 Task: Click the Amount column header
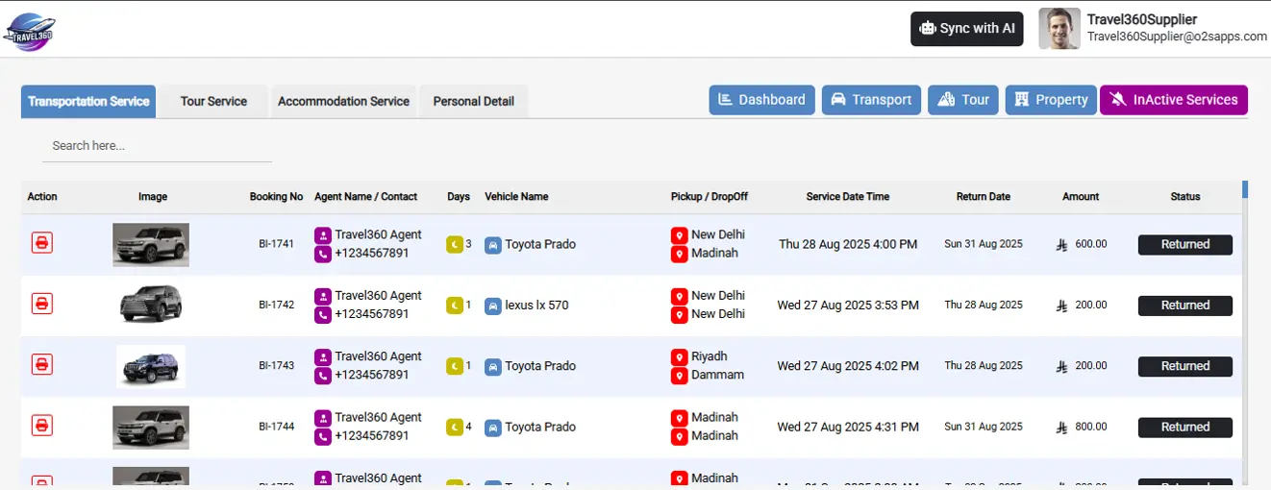[1081, 196]
